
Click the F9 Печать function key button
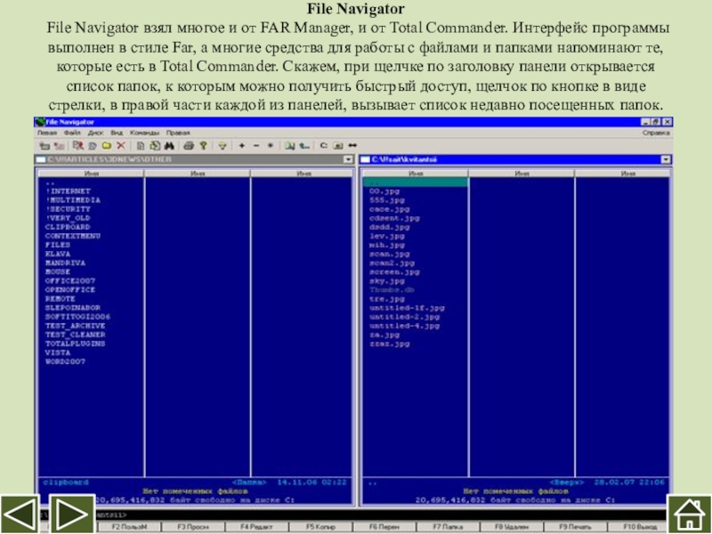(575, 527)
